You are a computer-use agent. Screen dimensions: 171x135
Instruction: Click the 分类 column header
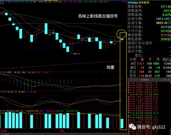(133, 59)
